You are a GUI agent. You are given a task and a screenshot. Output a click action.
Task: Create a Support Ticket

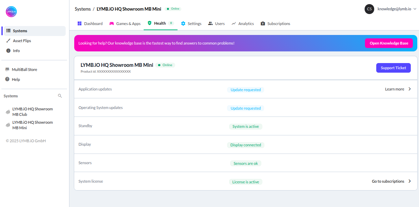click(393, 68)
